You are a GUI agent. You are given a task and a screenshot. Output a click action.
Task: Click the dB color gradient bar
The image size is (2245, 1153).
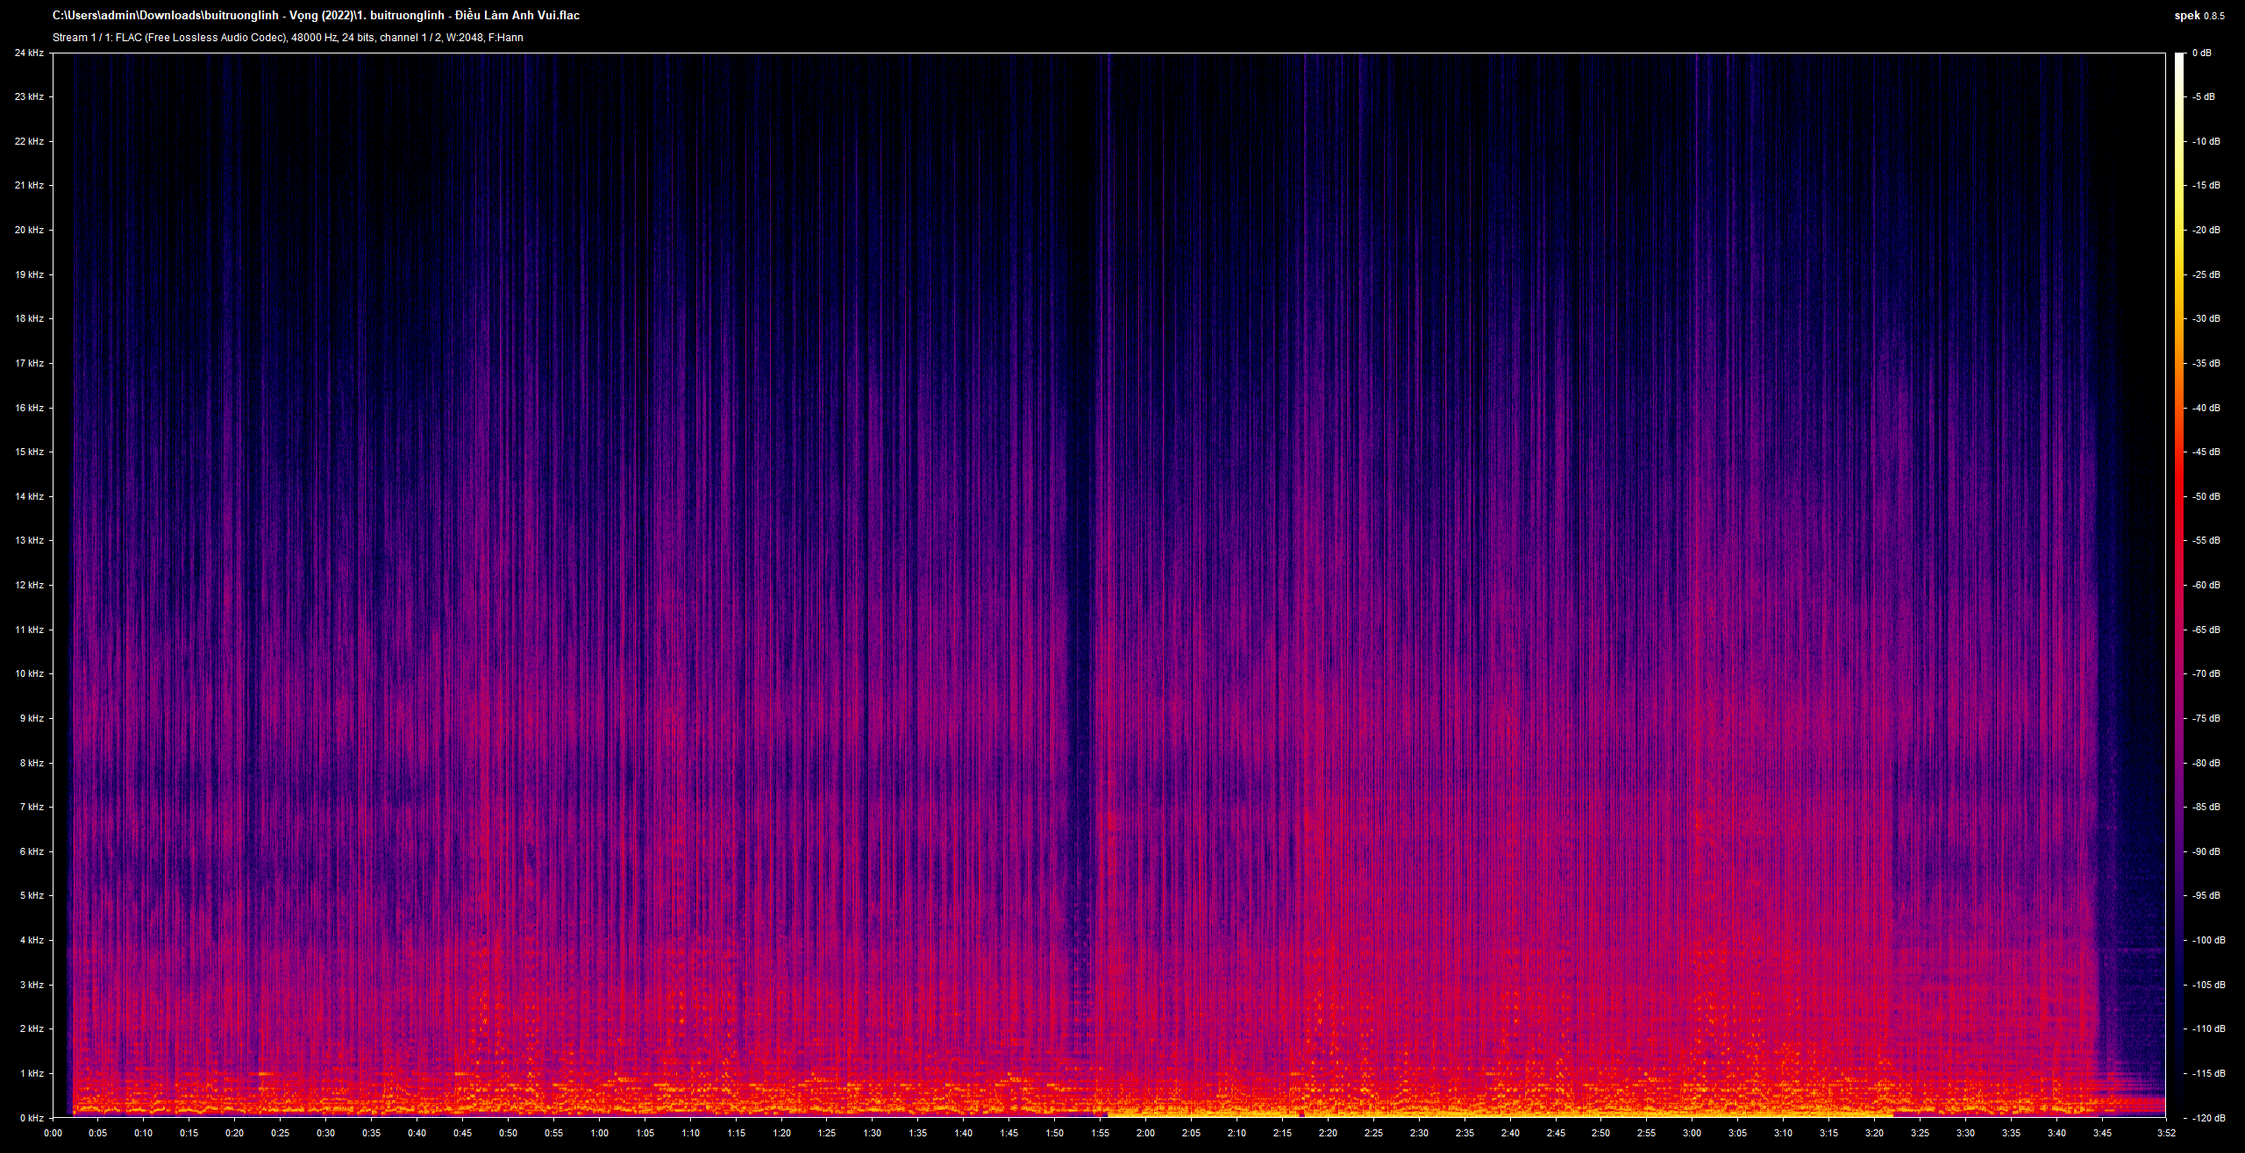click(2178, 585)
